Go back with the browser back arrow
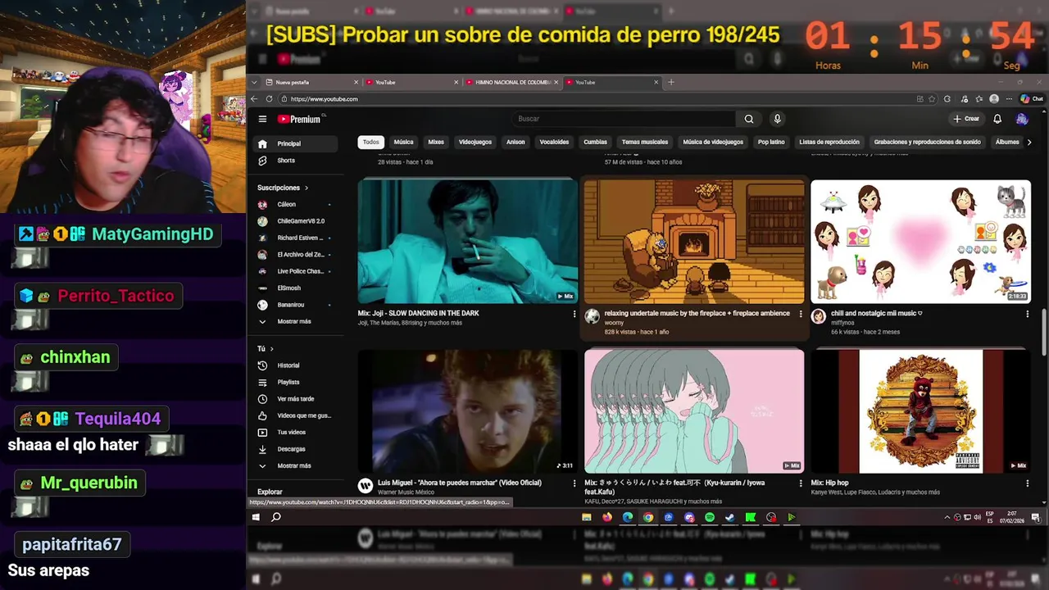Screen dimensions: 1049x590 (x=255, y=99)
